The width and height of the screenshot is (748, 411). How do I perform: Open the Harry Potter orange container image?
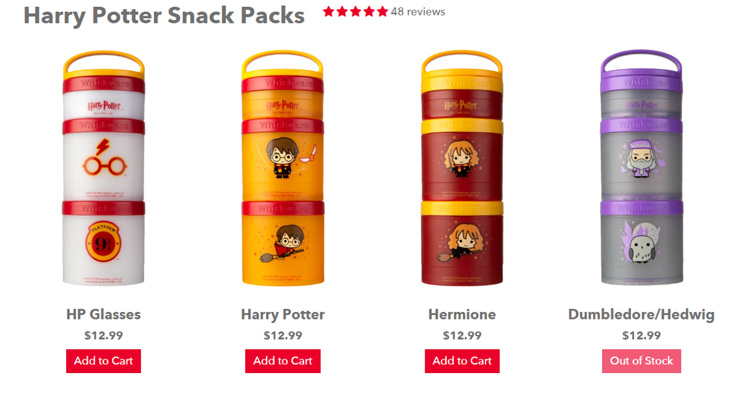point(283,169)
